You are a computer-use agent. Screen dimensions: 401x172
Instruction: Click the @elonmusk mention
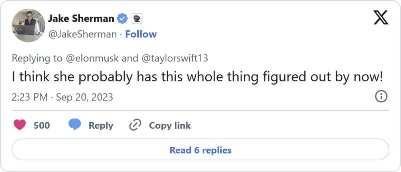tap(92, 58)
